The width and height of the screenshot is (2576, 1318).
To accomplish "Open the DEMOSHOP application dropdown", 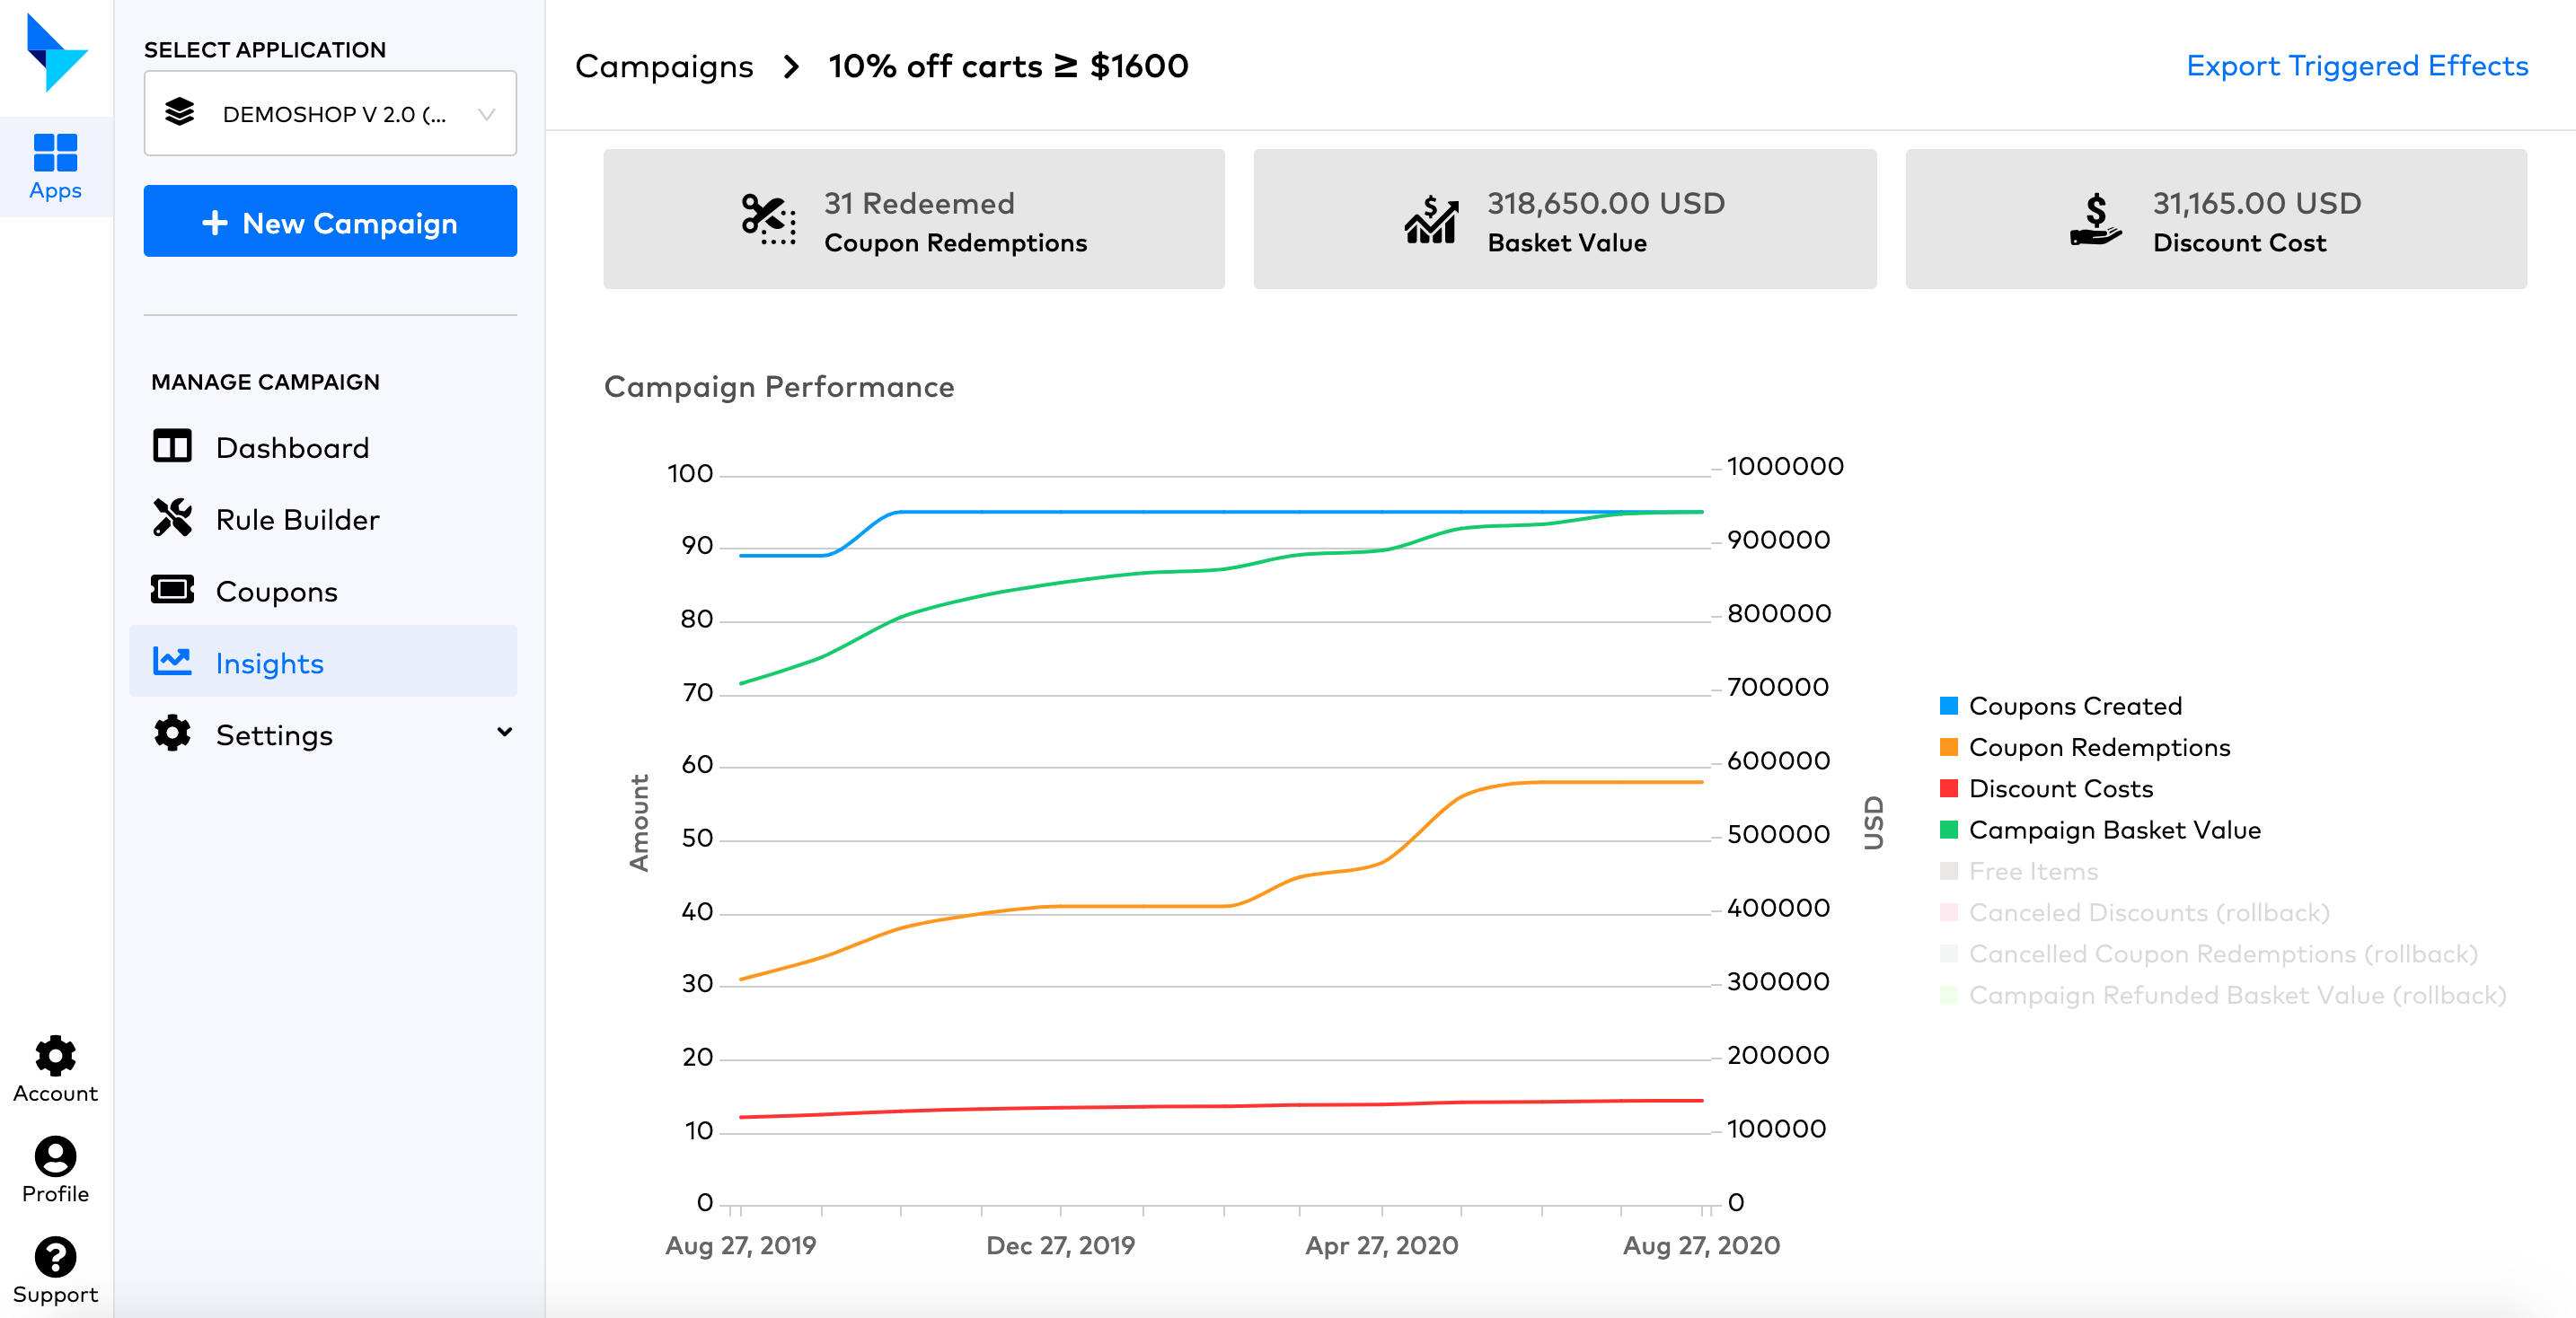I will [330, 113].
